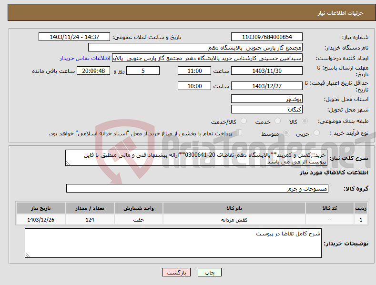This screenshot has height=285, width=376.
Task: Click the تعداد / مقدار column header
Action: coord(90,208)
